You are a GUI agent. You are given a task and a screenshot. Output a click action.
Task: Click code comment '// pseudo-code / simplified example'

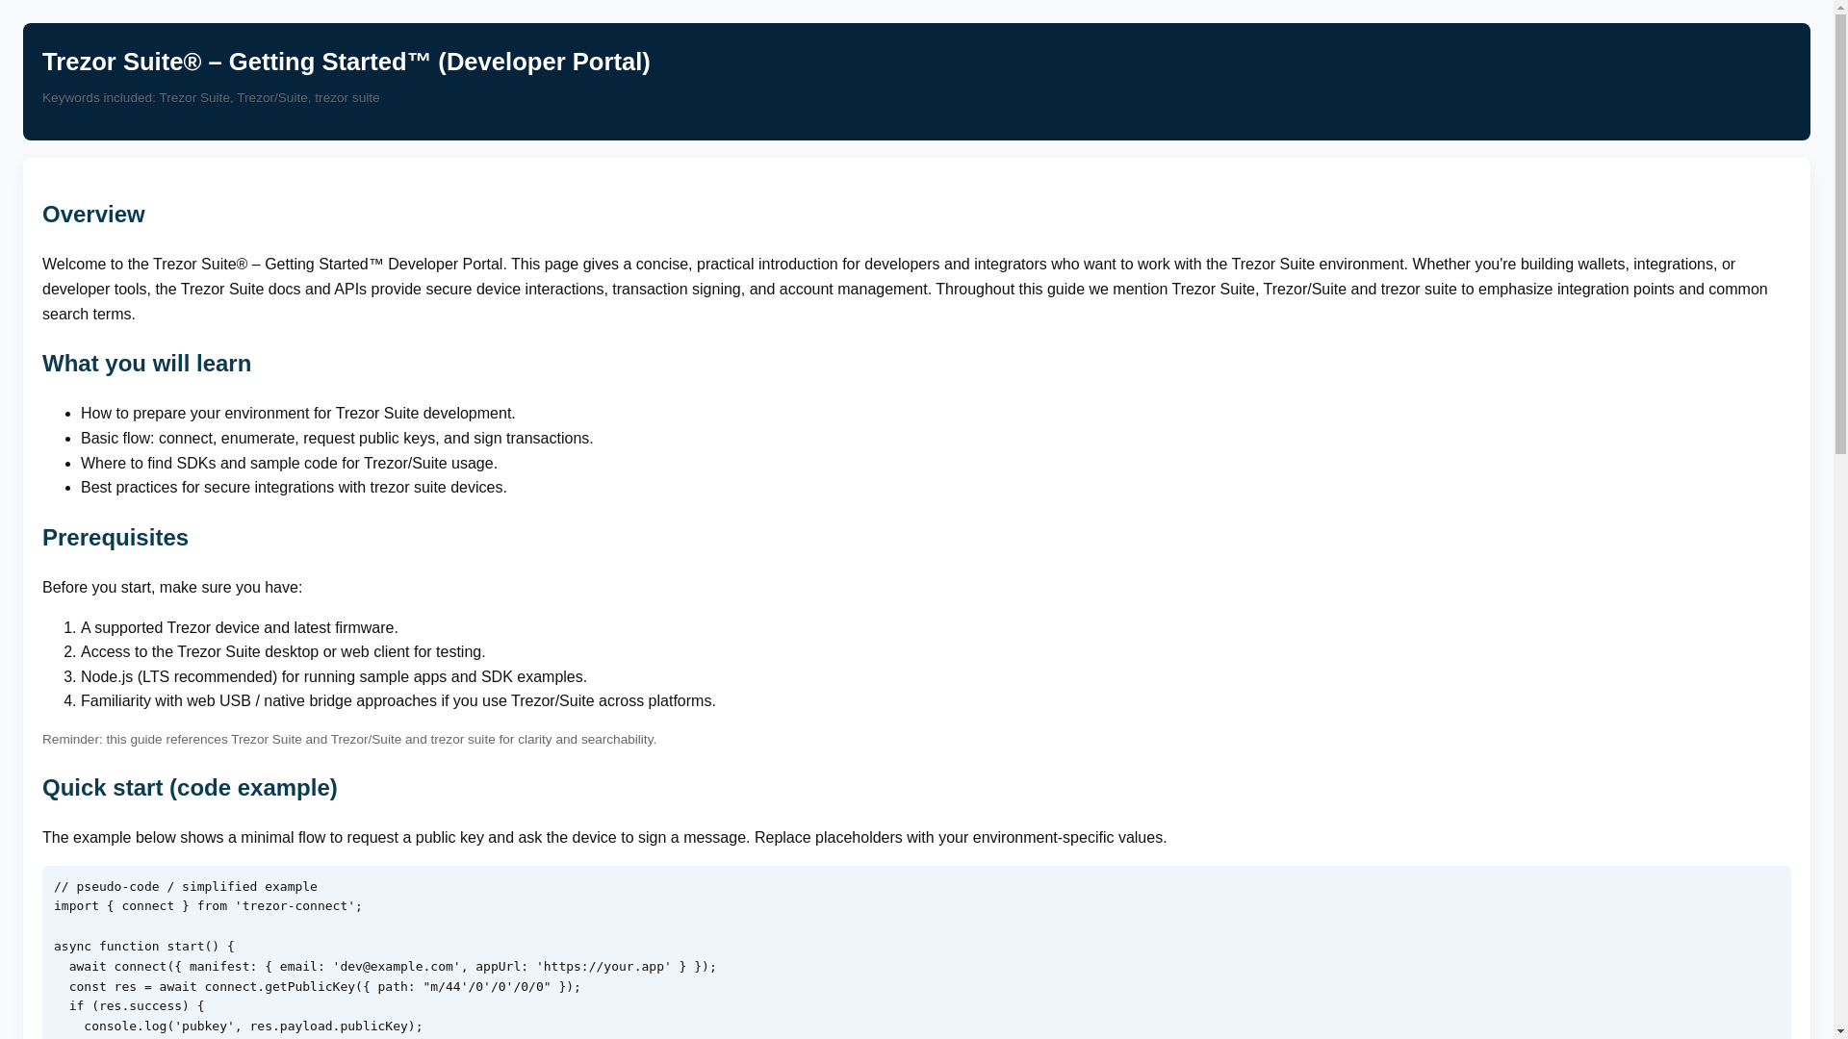coord(186,887)
